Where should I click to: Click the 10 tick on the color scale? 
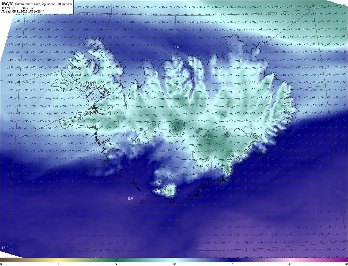pos(174,264)
